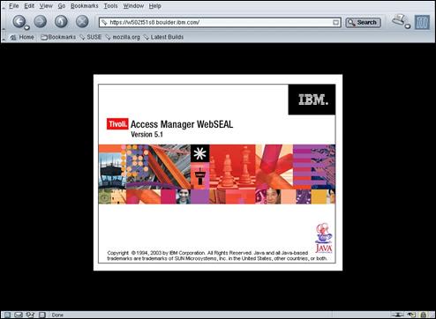Click the Search button
Image resolution: width=436 pixels, height=319 pixels.
point(363,23)
